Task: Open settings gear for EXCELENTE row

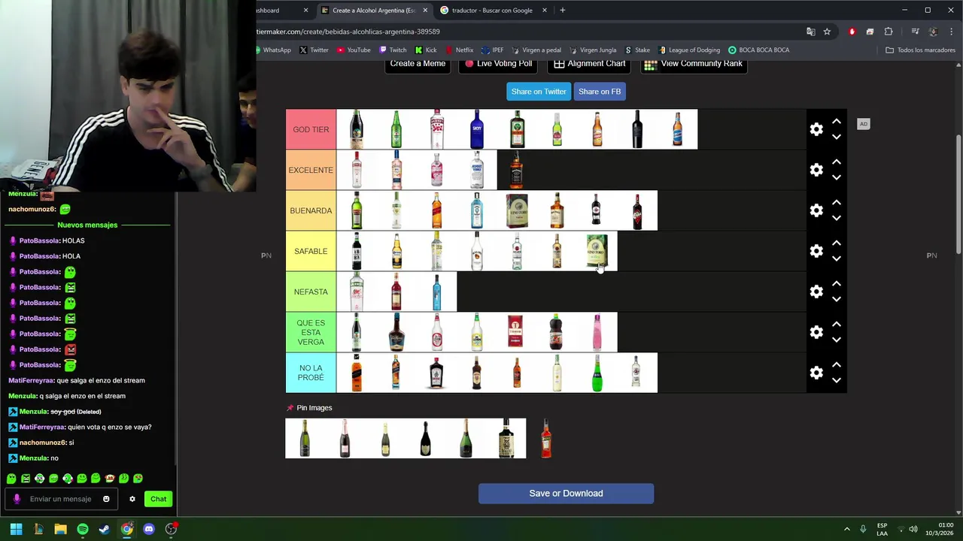Action: [816, 170]
